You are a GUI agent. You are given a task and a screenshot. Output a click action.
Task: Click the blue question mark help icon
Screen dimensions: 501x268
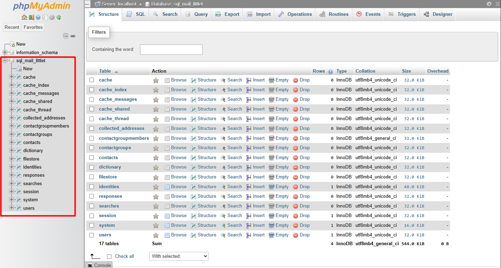point(38,17)
